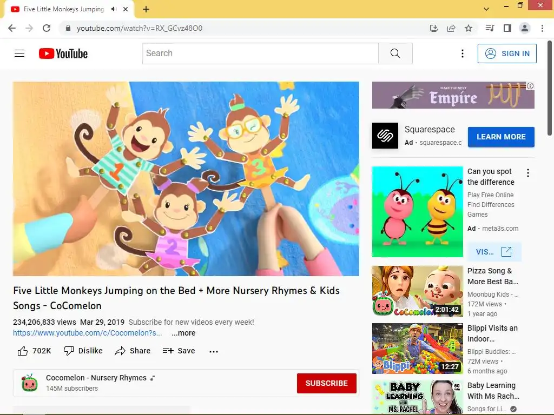Go forward in browser

coord(29,28)
